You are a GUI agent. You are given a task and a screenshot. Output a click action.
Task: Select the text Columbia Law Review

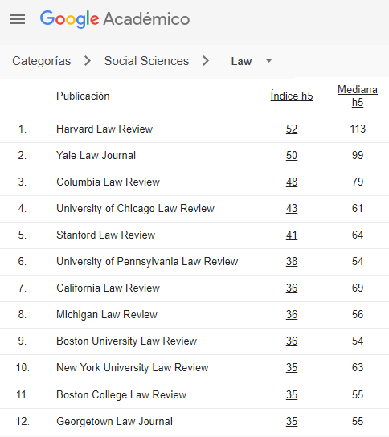coord(108,182)
